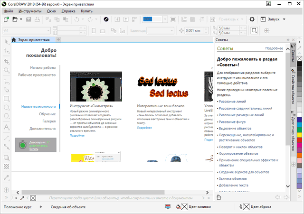Click the Open folder icon in toolbar
The height and width of the screenshot is (214, 304).
point(15,19)
